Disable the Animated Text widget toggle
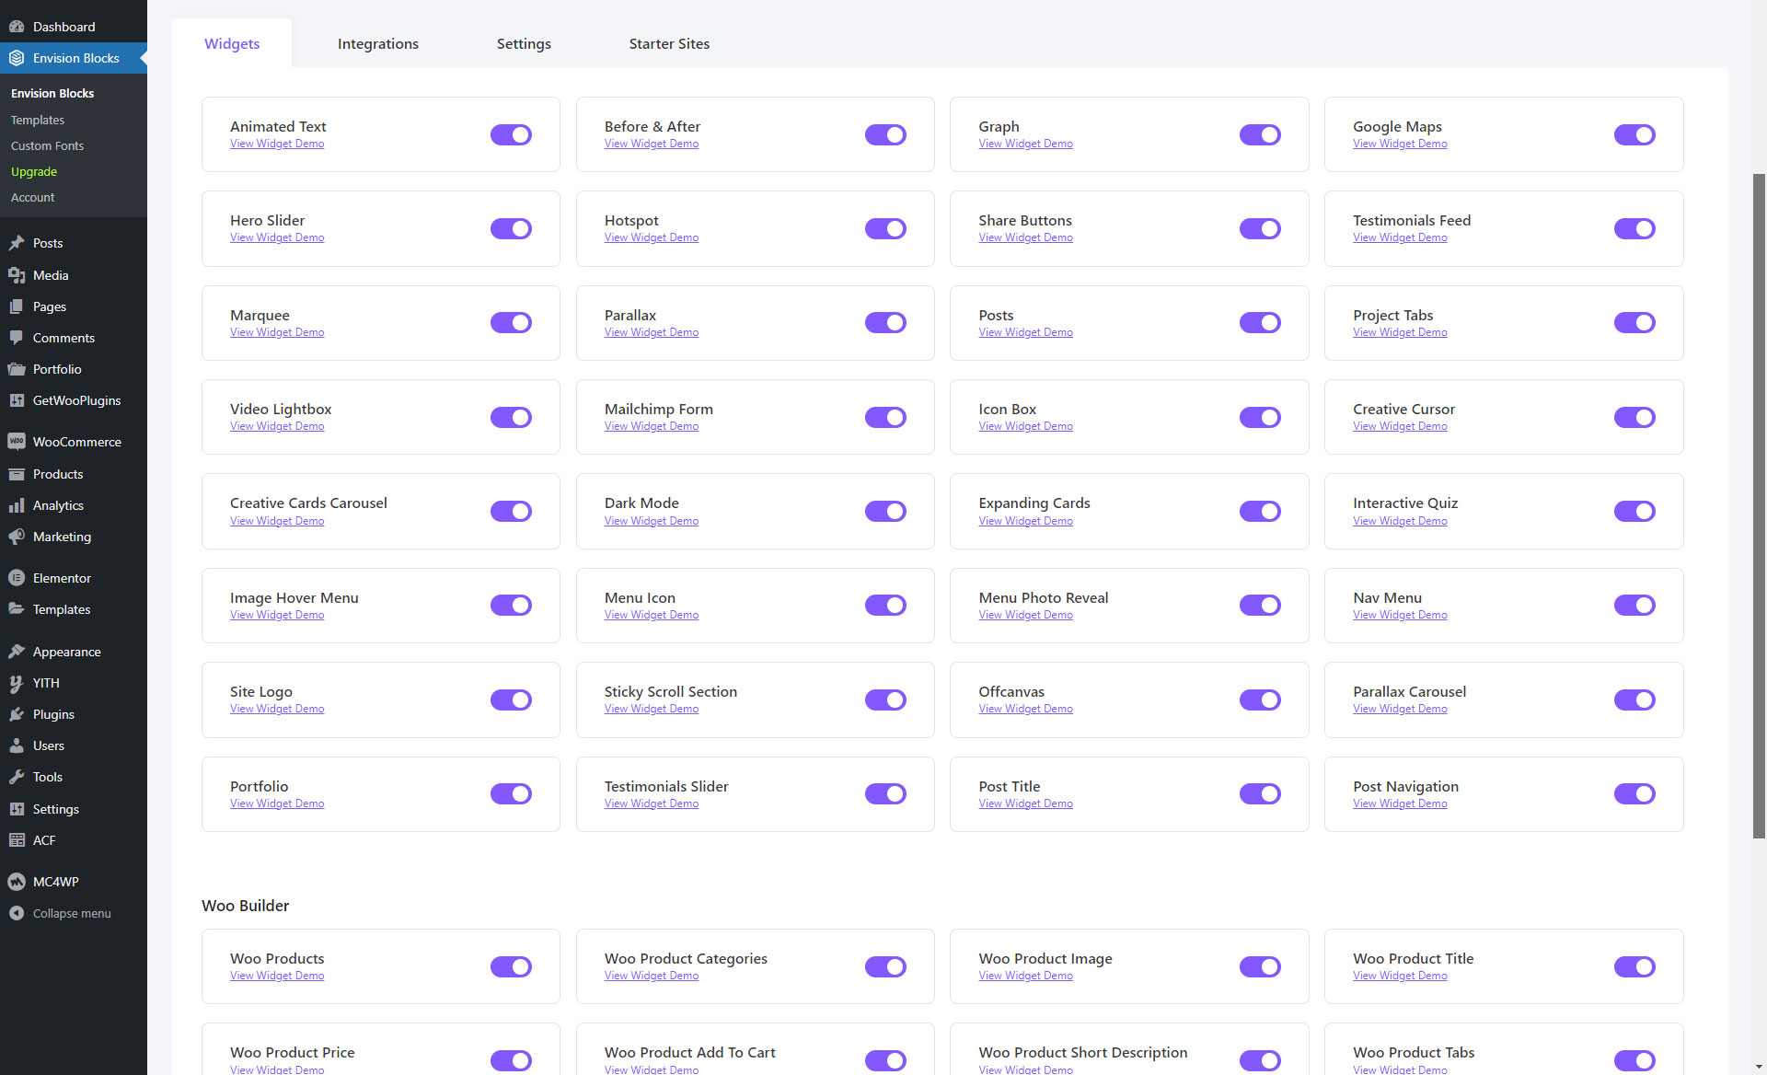This screenshot has height=1075, width=1767. [511, 135]
